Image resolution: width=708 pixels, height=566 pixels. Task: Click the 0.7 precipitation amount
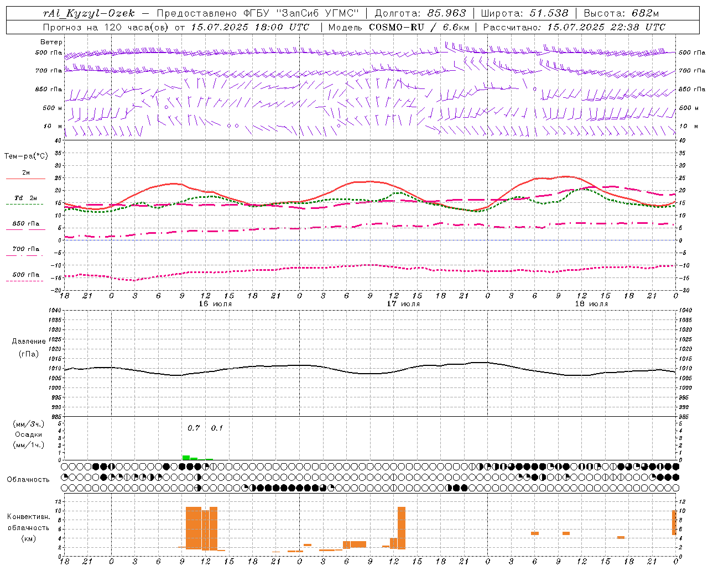(194, 428)
